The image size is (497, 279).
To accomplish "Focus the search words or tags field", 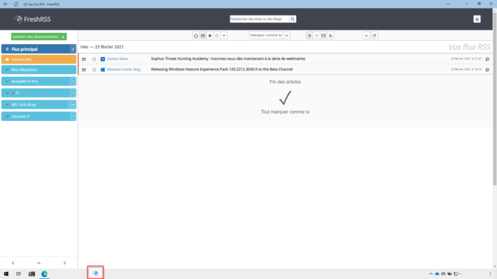I will tap(260, 19).
